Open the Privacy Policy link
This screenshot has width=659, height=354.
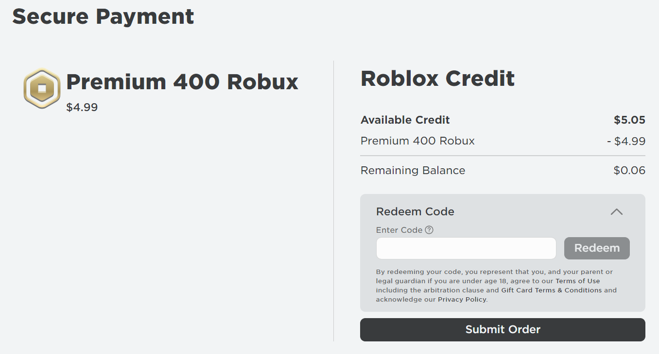click(x=461, y=299)
